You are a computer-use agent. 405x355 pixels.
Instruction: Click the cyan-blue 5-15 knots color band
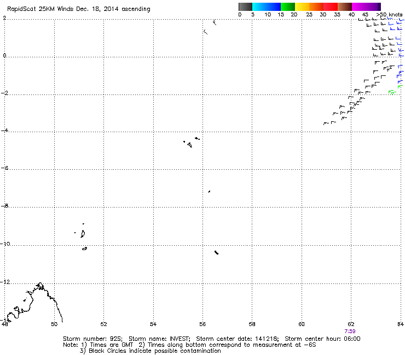click(x=267, y=7)
